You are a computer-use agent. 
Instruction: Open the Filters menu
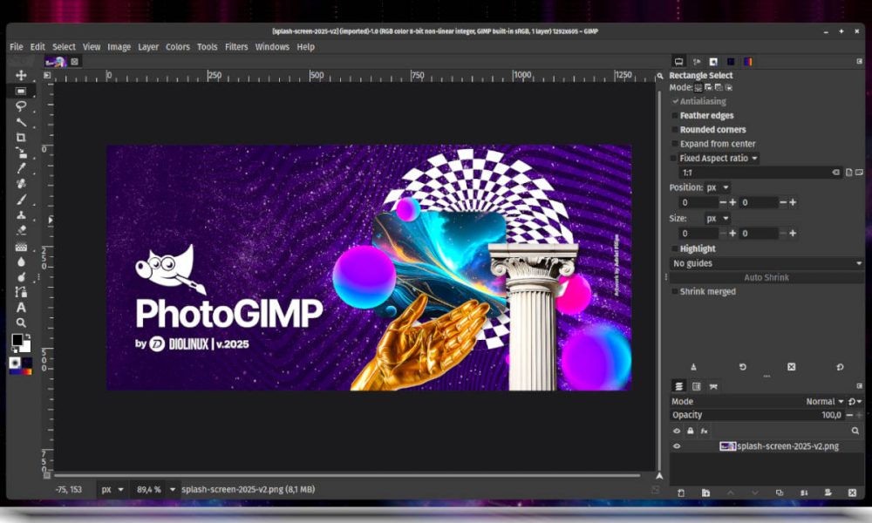pyautogui.click(x=236, y=47)
